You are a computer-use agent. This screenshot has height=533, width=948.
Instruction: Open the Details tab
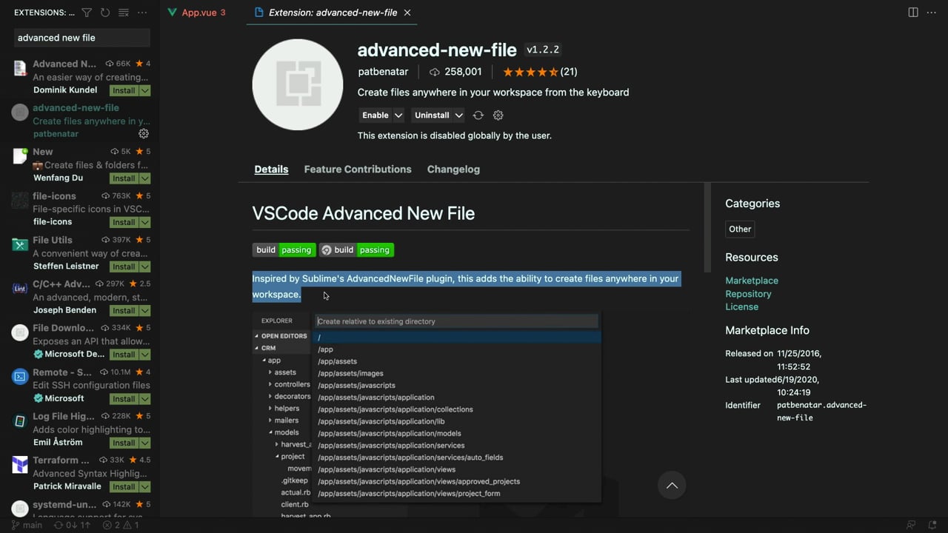(271, 170)
